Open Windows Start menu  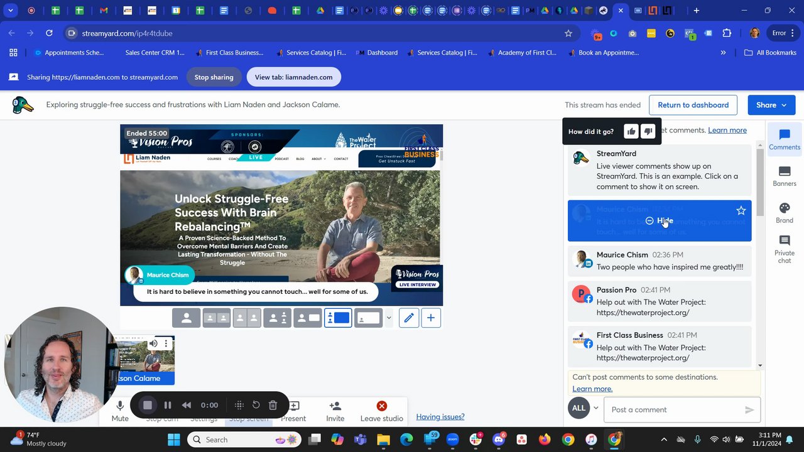[x=173, y=439]
